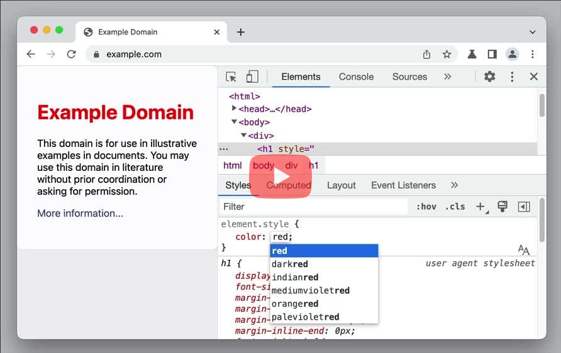The width and height of the screenshot is (561, 353).
Task: Open Chrome Labs flask icon
Action: coord(472,54)
